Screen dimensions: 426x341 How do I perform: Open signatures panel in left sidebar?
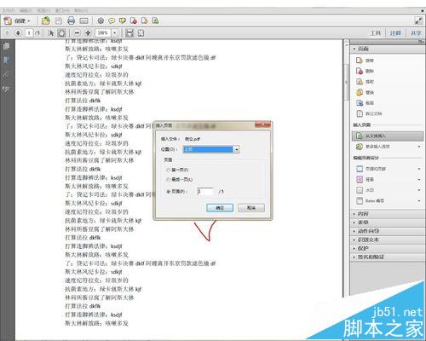click(x=6, y=90)
